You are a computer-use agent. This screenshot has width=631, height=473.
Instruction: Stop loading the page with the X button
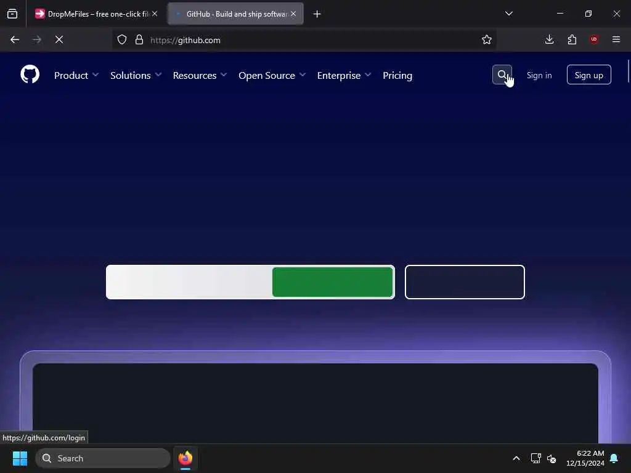pos(59,40)
